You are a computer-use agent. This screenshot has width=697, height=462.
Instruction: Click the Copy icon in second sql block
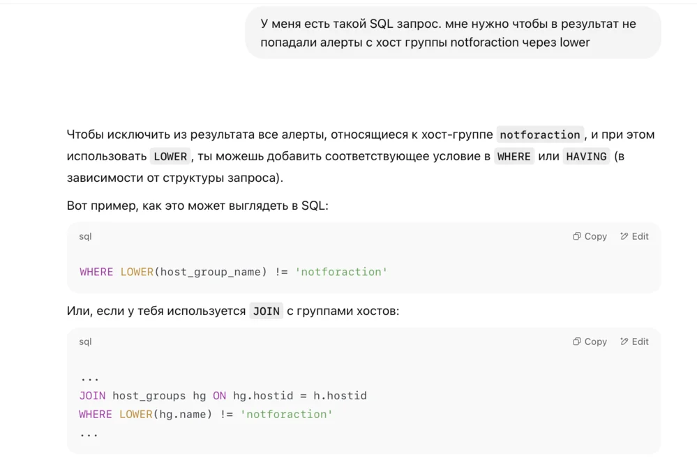pos(577,341)
